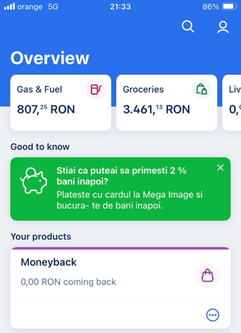The image size is (241, 333).
Task: Expand the Gas & Fuel spending details
Action: pyautogui.click(x=61, y=102)
